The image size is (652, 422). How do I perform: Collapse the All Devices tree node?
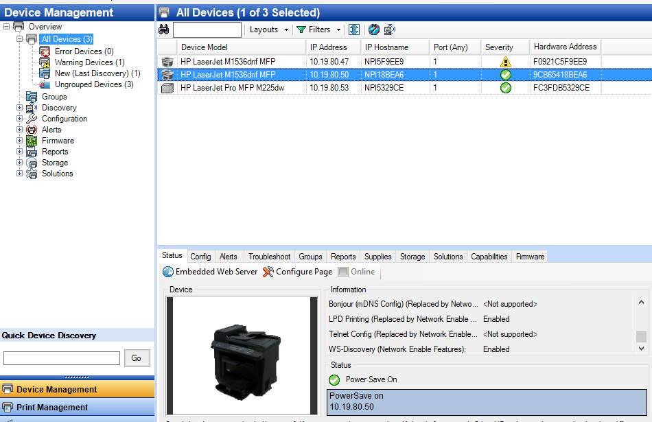19,39
